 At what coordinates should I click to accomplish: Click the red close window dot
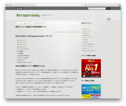tap(7, 5)
